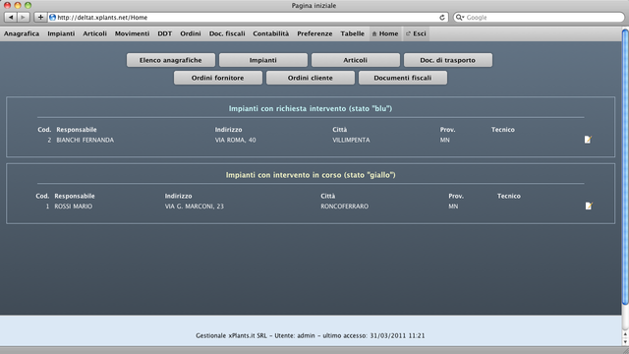Focus the Google search field

[x=539, y=18]
